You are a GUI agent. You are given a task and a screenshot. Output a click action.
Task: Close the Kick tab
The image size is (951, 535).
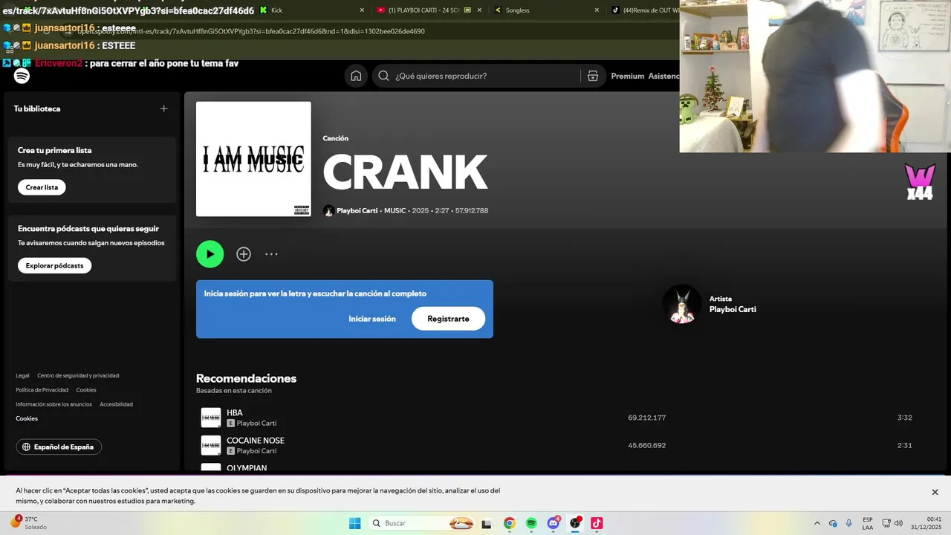pyautogui.click(x=362, y=10)
